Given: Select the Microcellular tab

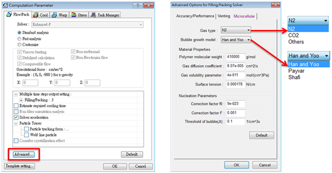Looking at the screenshot, I should (244, 16).
